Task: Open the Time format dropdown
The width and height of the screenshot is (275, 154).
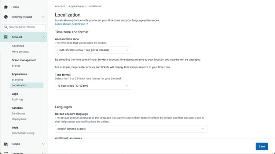Action: 93,86
